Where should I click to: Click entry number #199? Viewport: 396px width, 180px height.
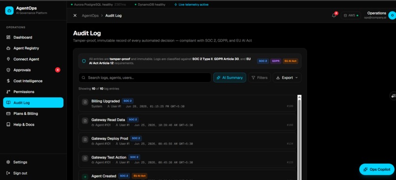290,106
